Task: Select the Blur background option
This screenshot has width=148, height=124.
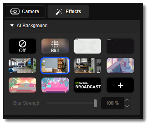Action: tap(55, 46)
